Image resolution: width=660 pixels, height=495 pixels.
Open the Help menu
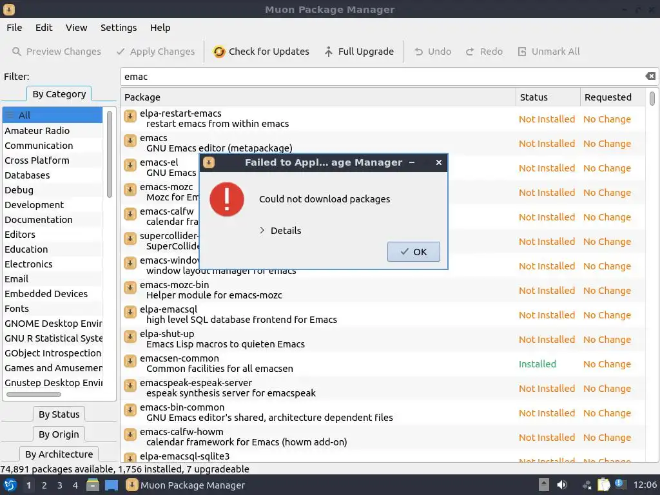click(x=160, y=28)
